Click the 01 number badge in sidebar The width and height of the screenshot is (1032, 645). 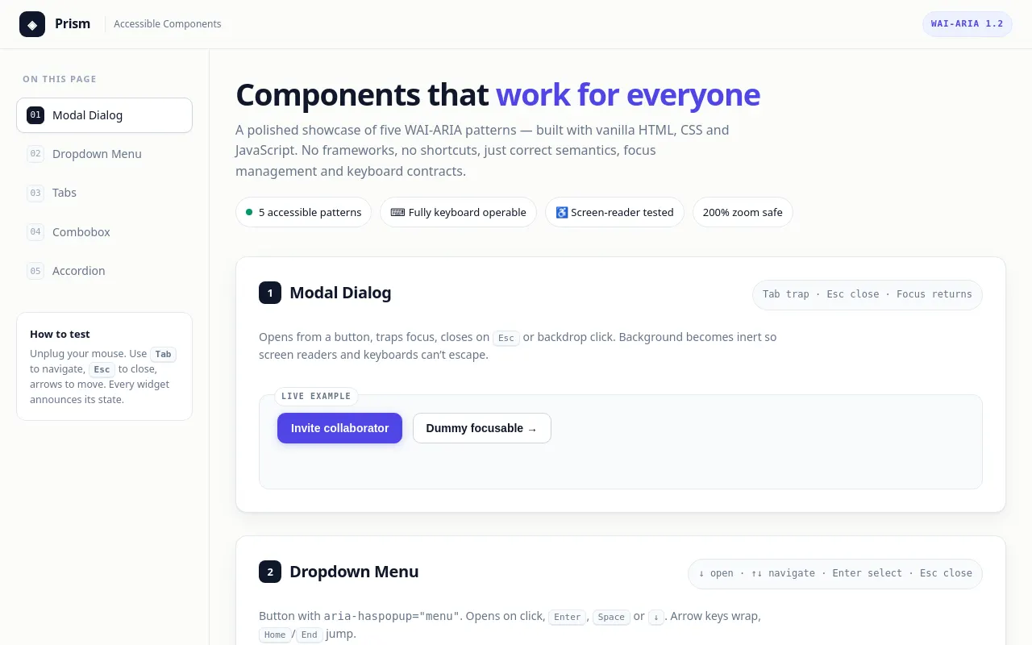point(35,115)
